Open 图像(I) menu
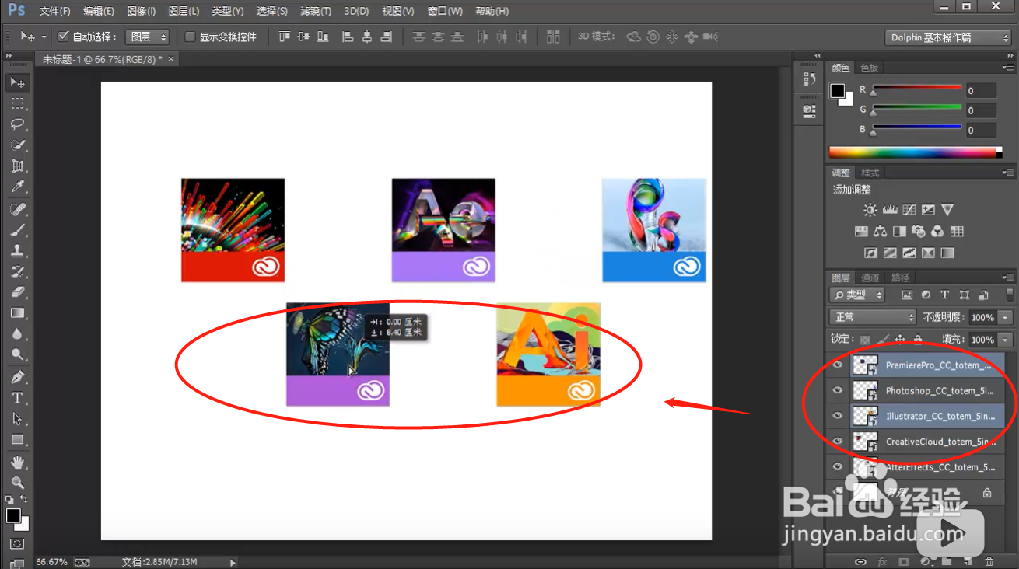This screenshot has height=569, width=1019. coord(141,12)
